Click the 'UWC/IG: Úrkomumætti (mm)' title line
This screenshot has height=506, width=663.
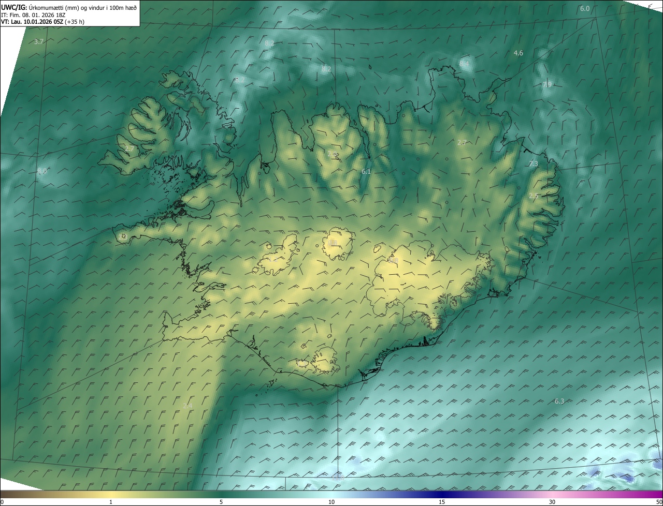click(x=69, y=7)
